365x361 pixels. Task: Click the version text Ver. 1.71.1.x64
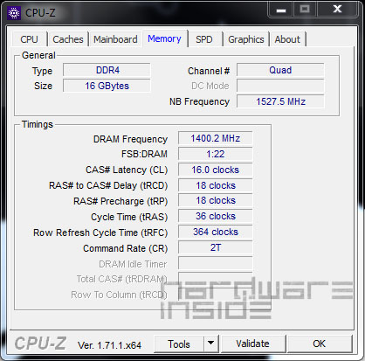point(109,345)
